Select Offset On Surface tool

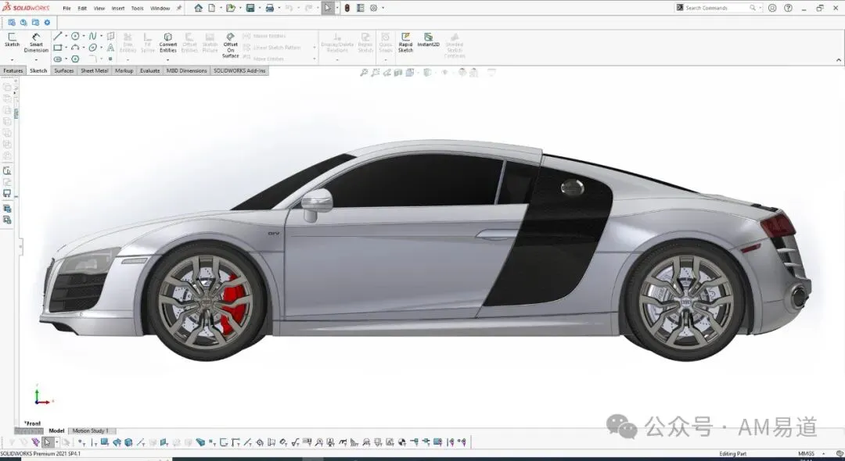[230, 46]
